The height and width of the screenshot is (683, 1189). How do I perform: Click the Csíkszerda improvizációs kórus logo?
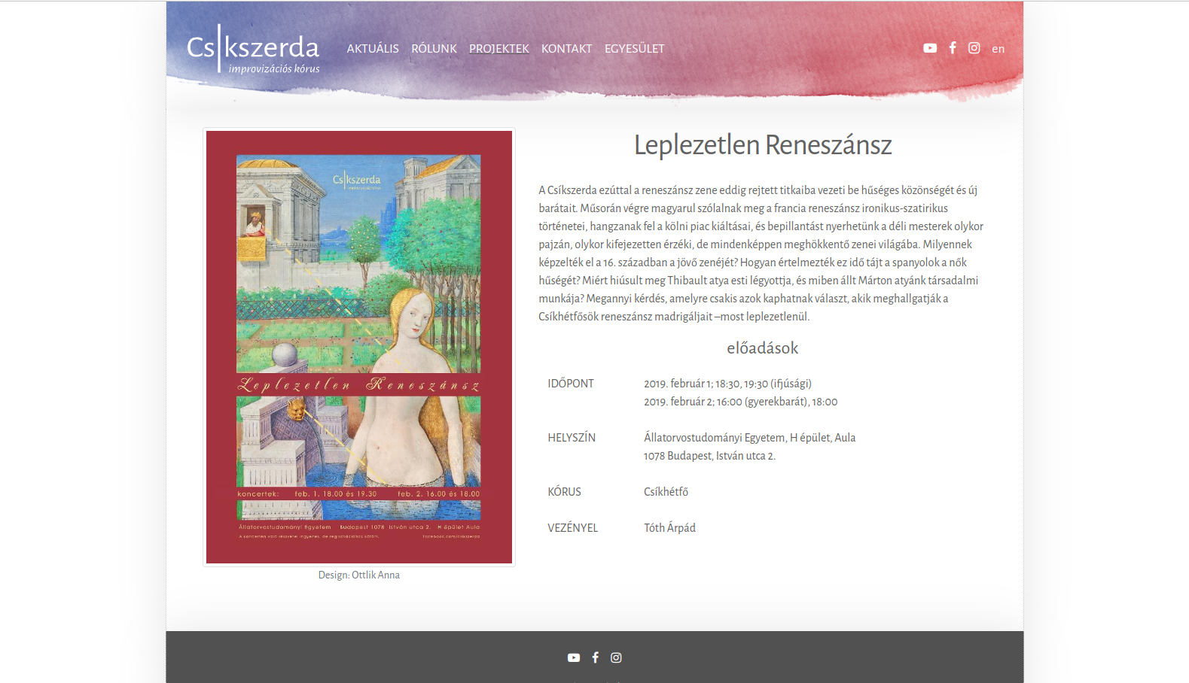pyautogui.click(x=253, y=50)
